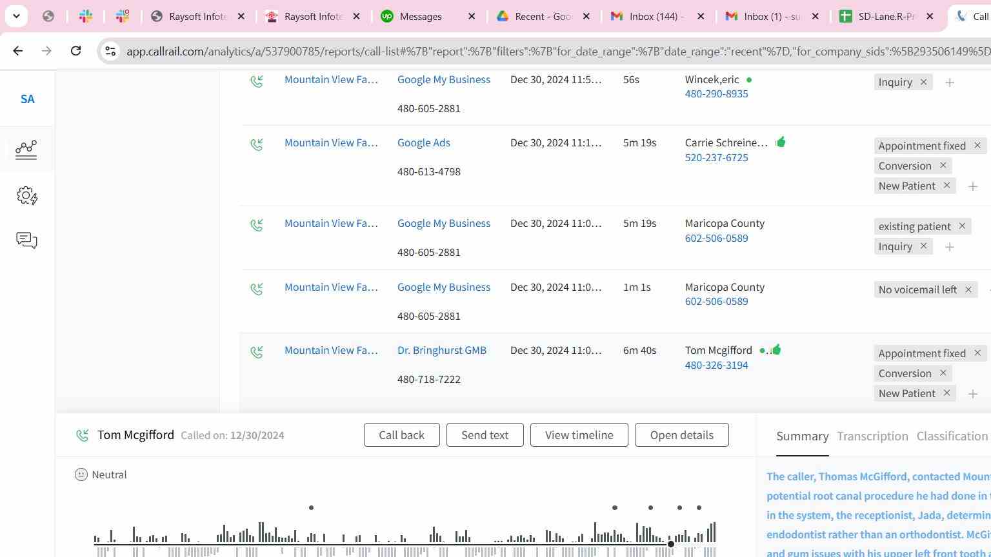
Task: Reload the CallRail page
Action: [x=75, y=50]
